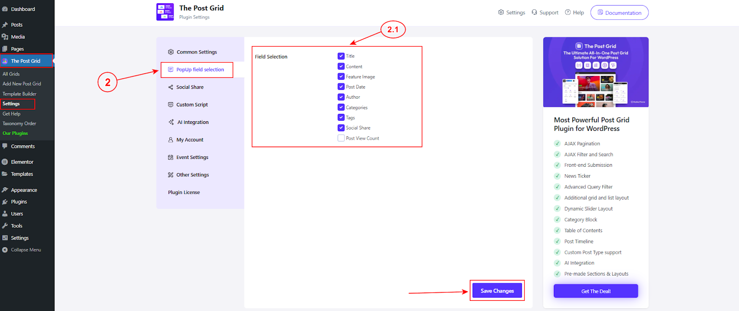739x311 pixels.
Task: Click the Pages icon in sidebar
Action: 5,49
